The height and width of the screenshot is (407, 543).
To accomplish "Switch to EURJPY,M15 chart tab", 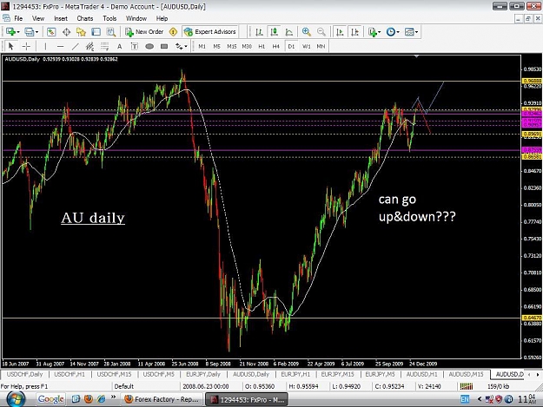I will (x=338, y=374).
